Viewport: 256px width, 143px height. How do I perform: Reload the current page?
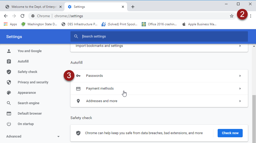point(22,16)
